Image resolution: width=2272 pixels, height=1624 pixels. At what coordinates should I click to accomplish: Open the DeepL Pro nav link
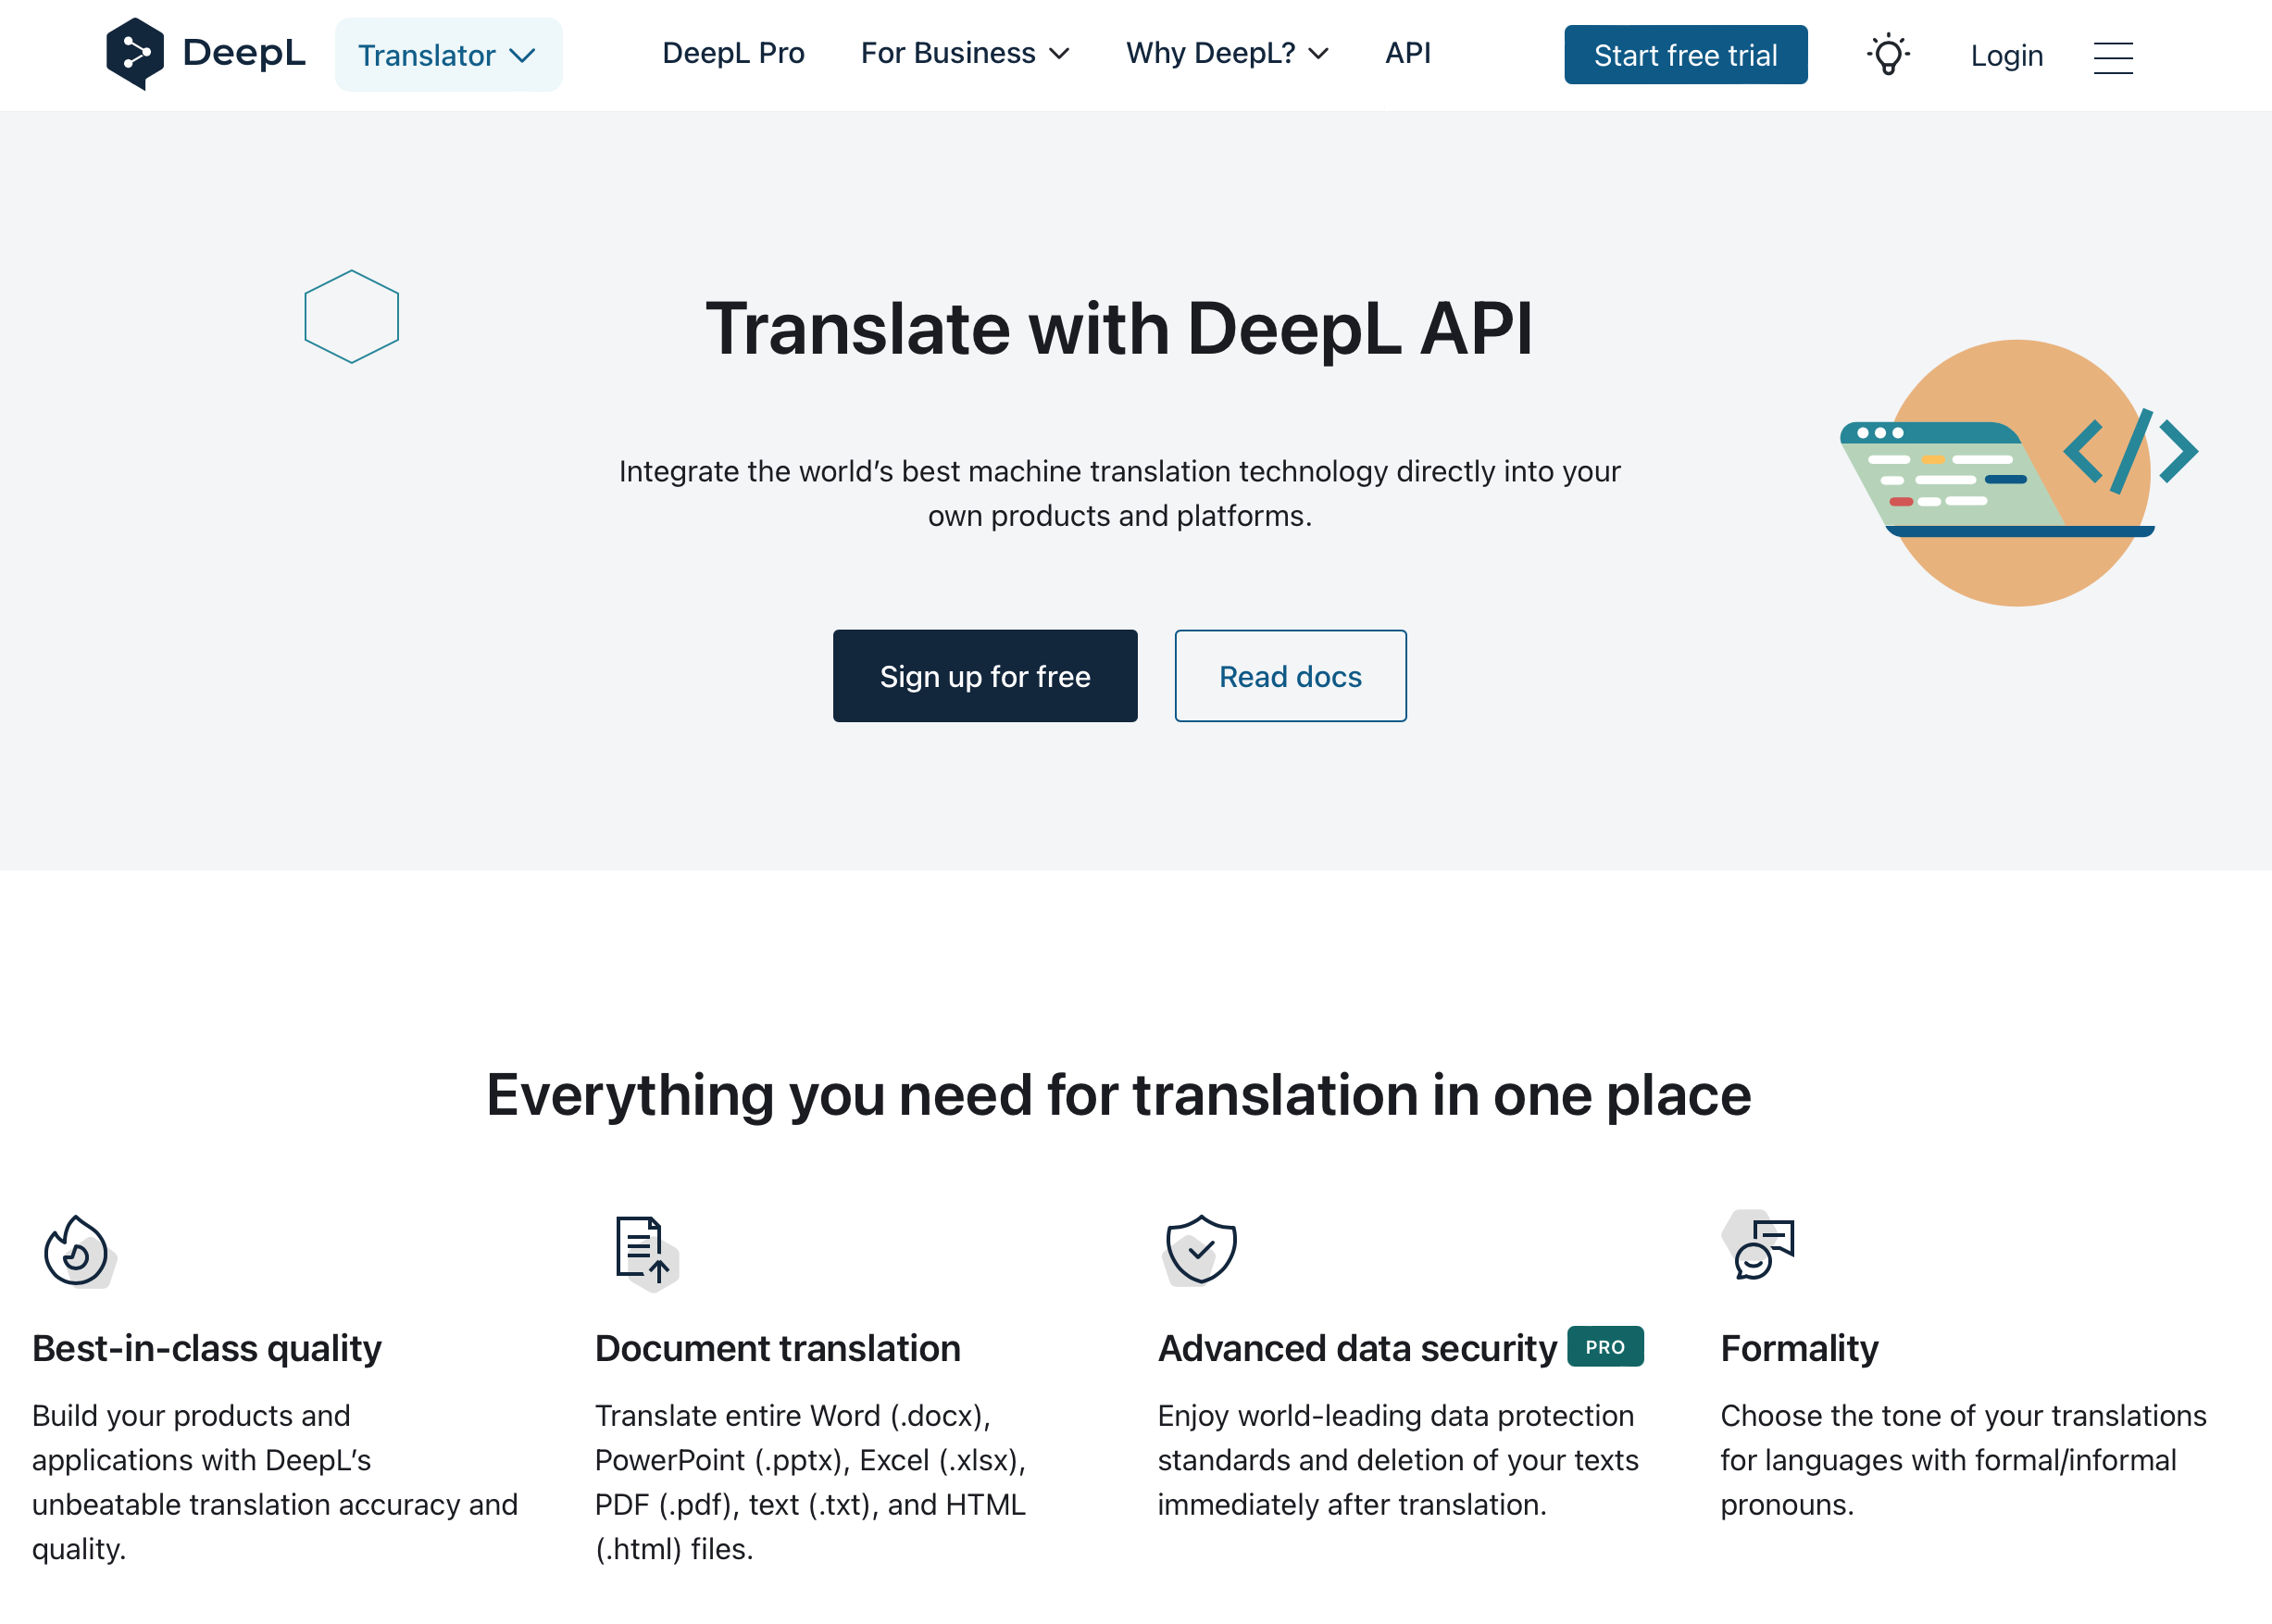pos(733,53)
